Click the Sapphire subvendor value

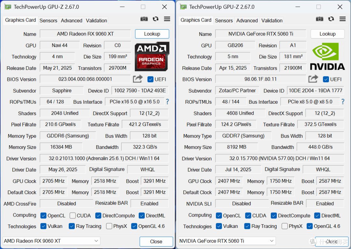[x=62, y=90]
